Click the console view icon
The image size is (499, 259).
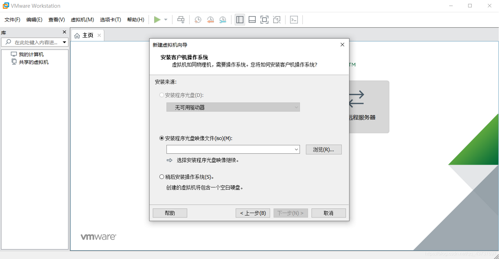pos(294,20)
